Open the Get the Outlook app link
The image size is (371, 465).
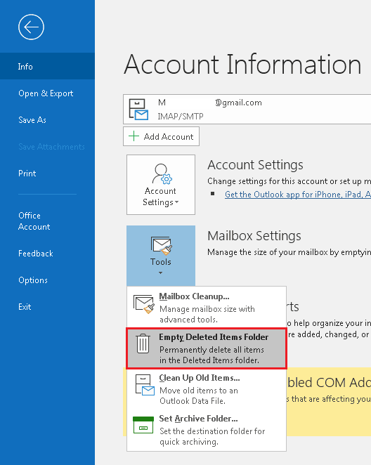(298, 195)
